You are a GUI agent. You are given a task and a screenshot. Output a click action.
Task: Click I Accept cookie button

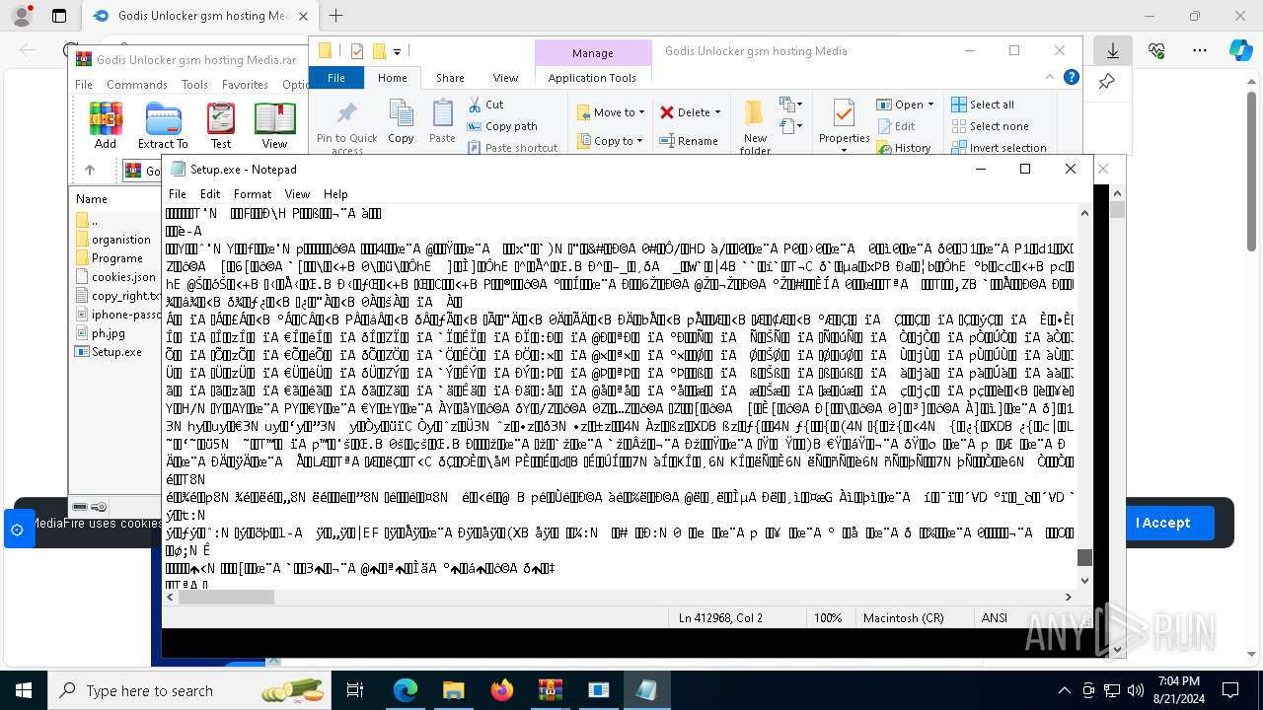point(1162,523)
